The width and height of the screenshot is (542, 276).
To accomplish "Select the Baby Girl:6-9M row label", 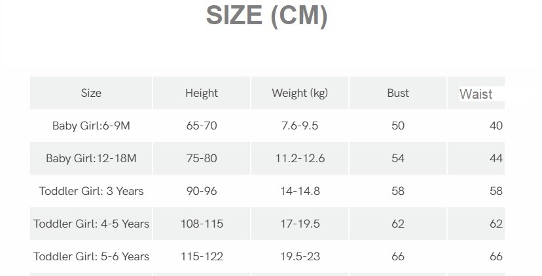I will tap(91, 126).
